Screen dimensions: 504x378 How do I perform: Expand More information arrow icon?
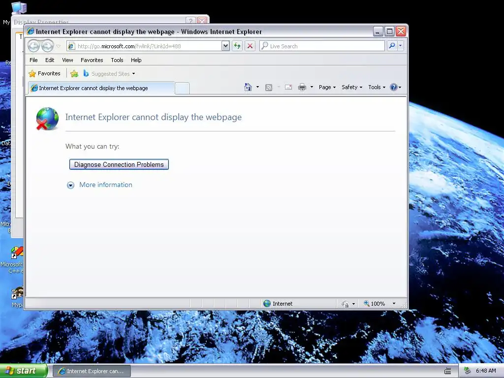(70, 185)
